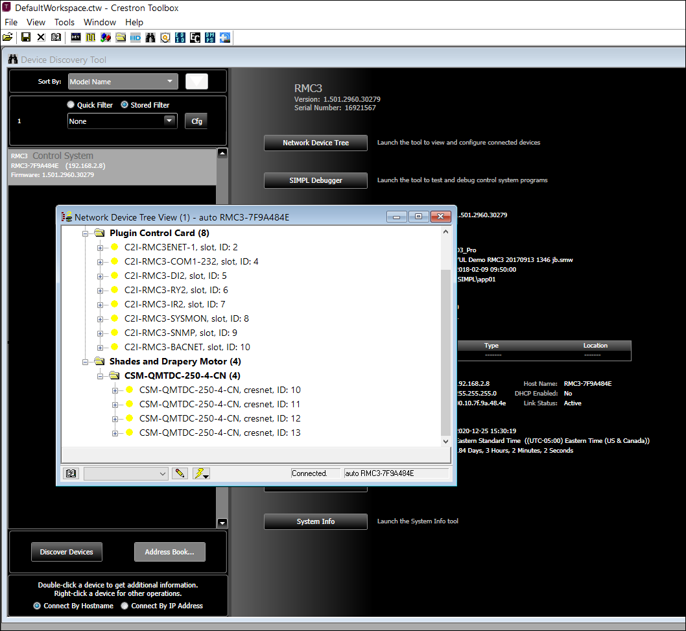Launch the Device Discovery binoculars icon
This screenshot has height=631, width=686.
pyautogui.click(x=150, y=38)
